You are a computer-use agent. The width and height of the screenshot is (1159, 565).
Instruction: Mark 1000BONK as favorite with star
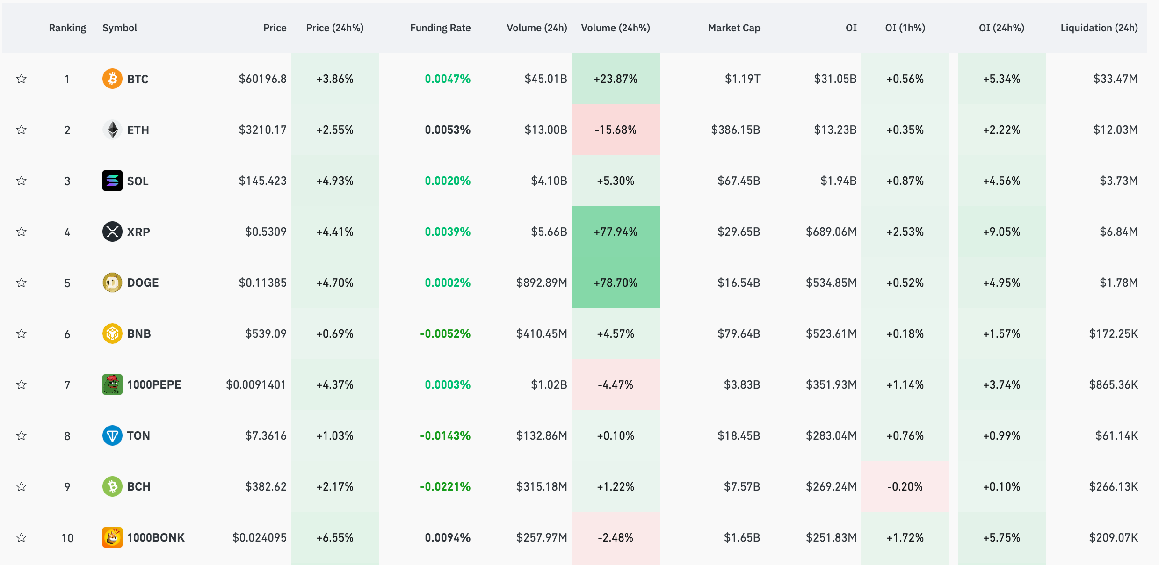pyautogui.click(x=21, y=537)
